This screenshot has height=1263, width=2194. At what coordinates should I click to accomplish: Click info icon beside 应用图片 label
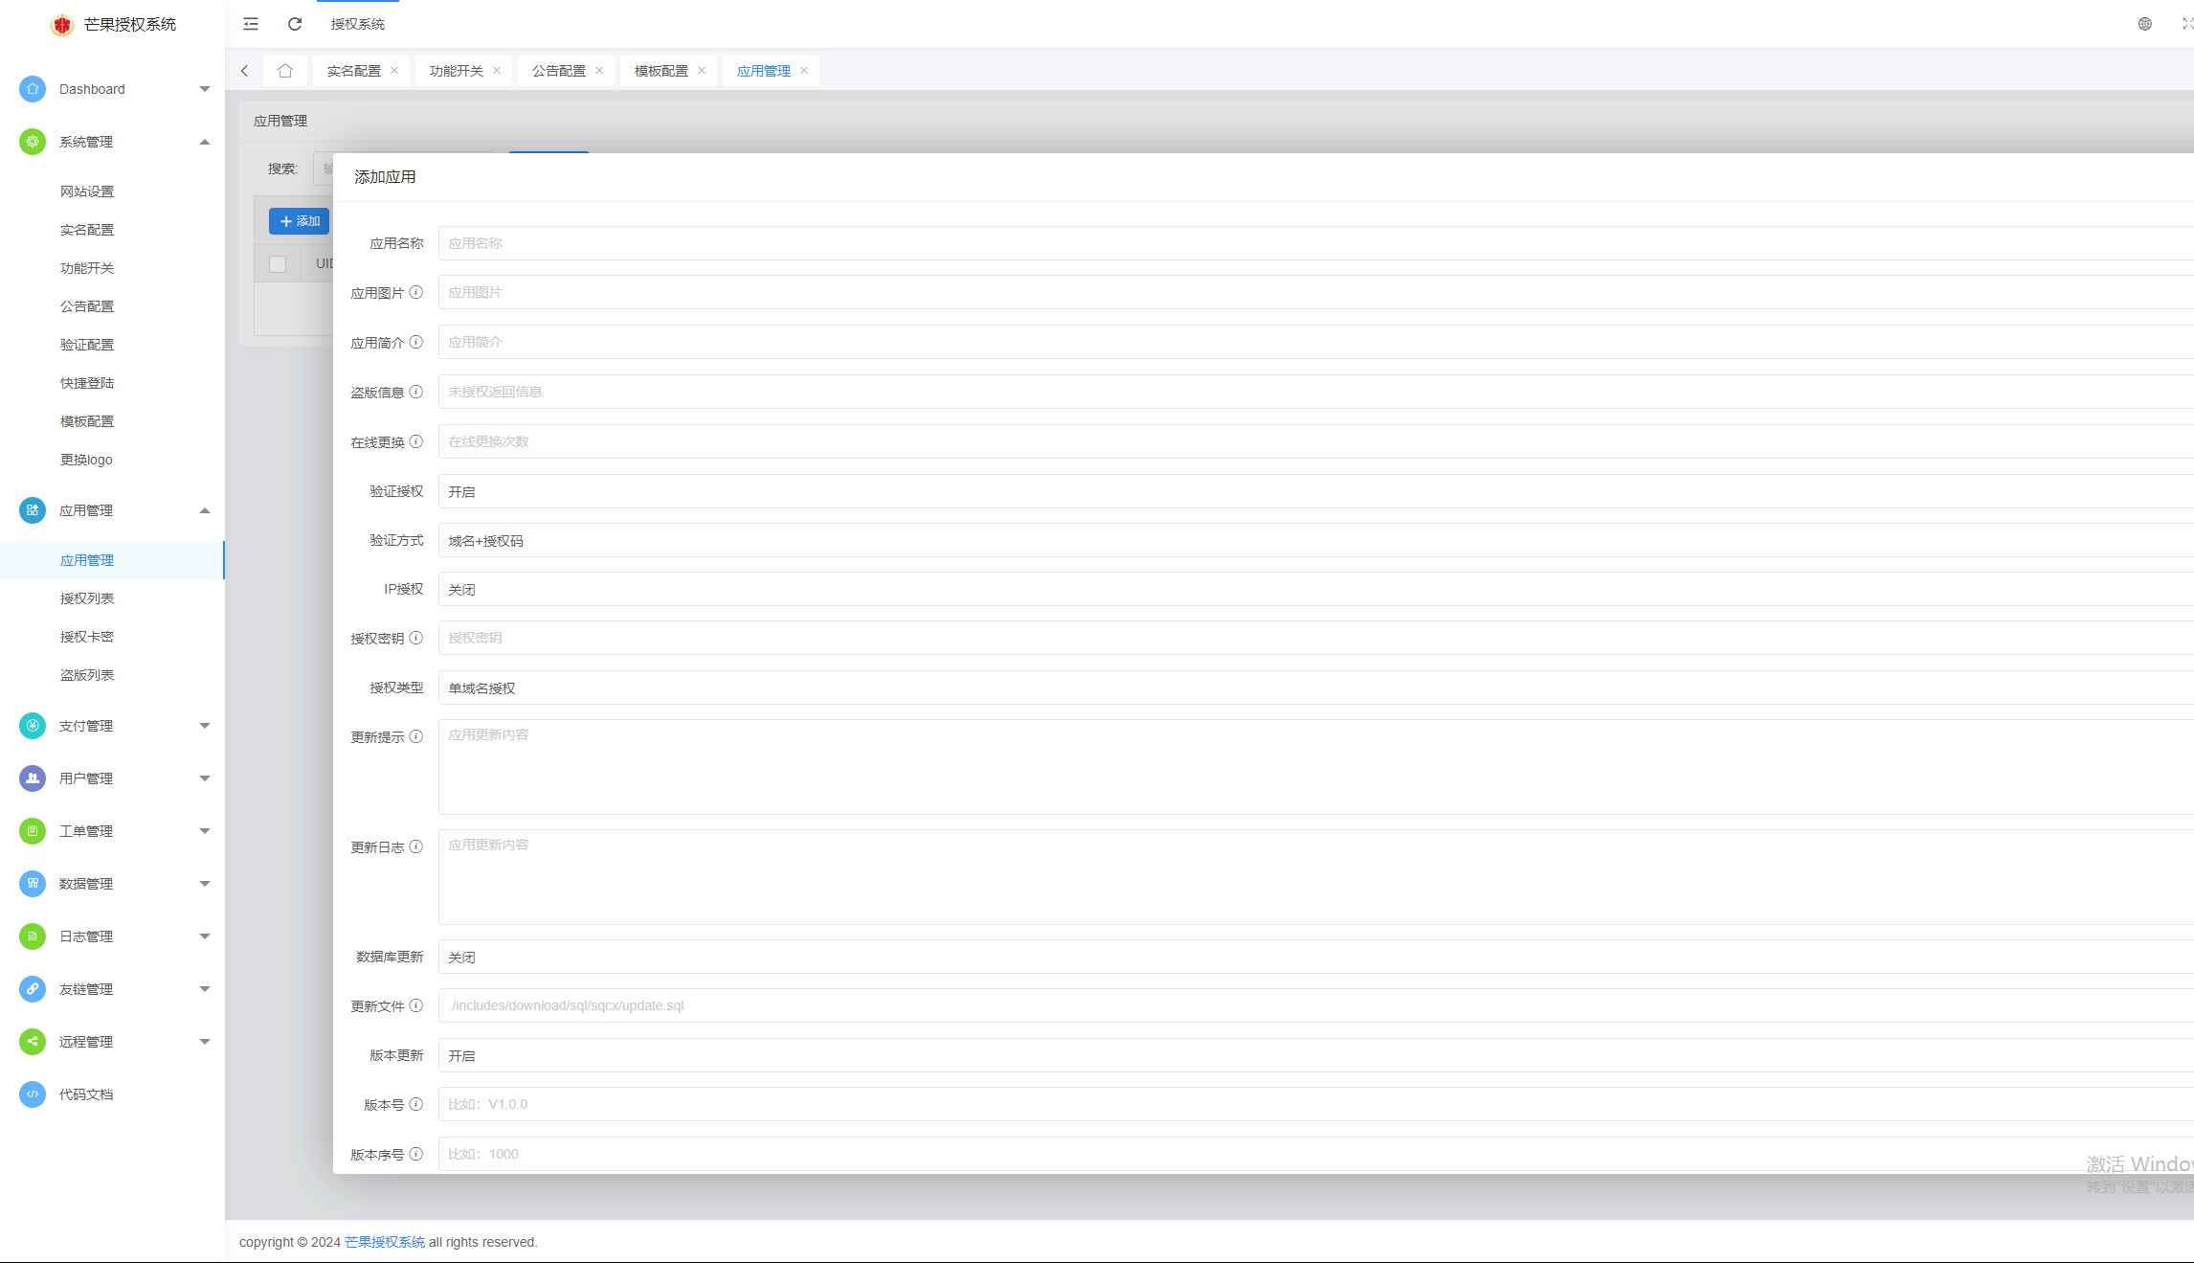416,292
